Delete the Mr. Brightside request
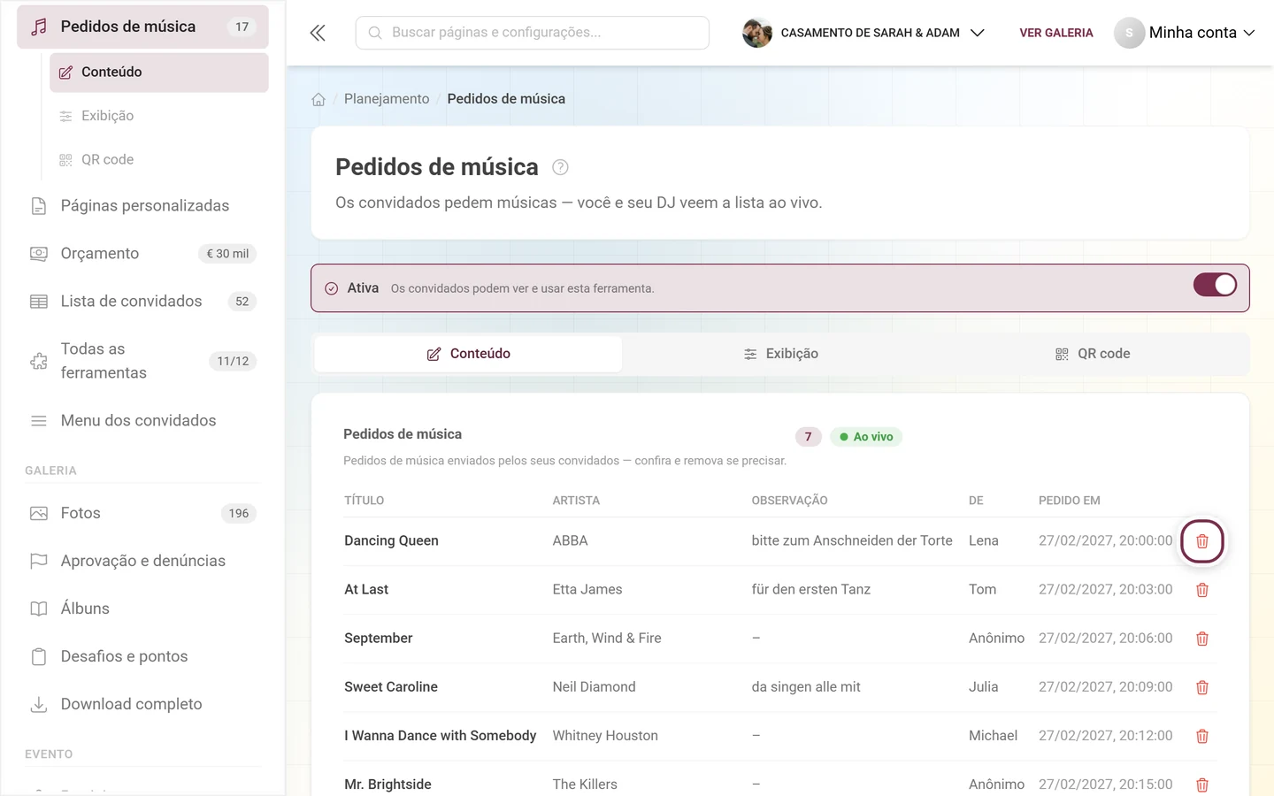The image size is (1274, 796). 1201,785
